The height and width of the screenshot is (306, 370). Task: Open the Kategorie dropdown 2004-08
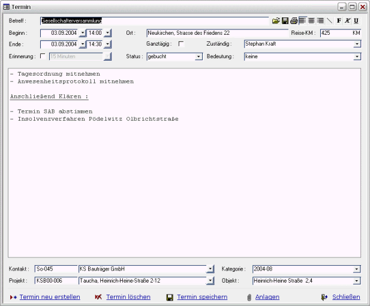click(357, 269)
